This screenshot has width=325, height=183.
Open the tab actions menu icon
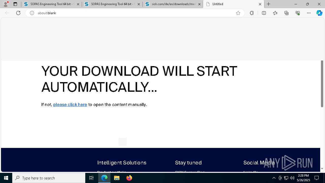point(15,4)
